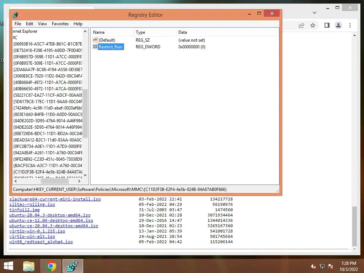
Task: Select the {74246bfc-4c96-11d0 key
Action: click(48, 108)
